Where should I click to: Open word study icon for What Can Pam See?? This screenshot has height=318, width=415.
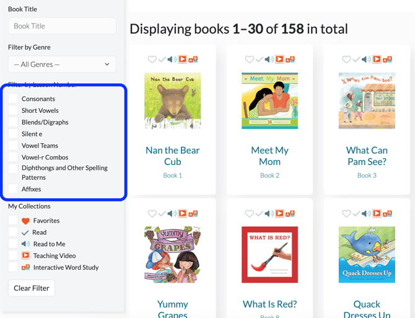pyautogui.click(x=387, y=60)
